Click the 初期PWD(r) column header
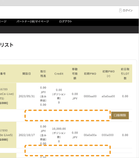Screen dimensions: 139x158 (x=108, y=74)
